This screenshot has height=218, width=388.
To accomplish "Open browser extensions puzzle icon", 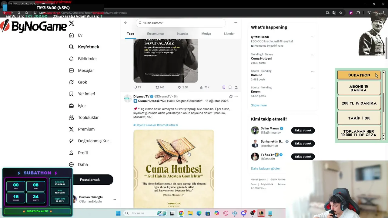I will (x=358, y=13).
